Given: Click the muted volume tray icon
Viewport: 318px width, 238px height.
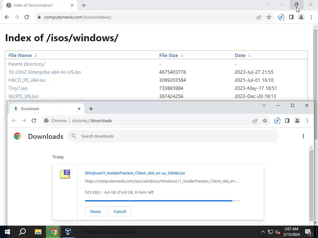Looking at the screenshot, I should [x=278, y=232].
